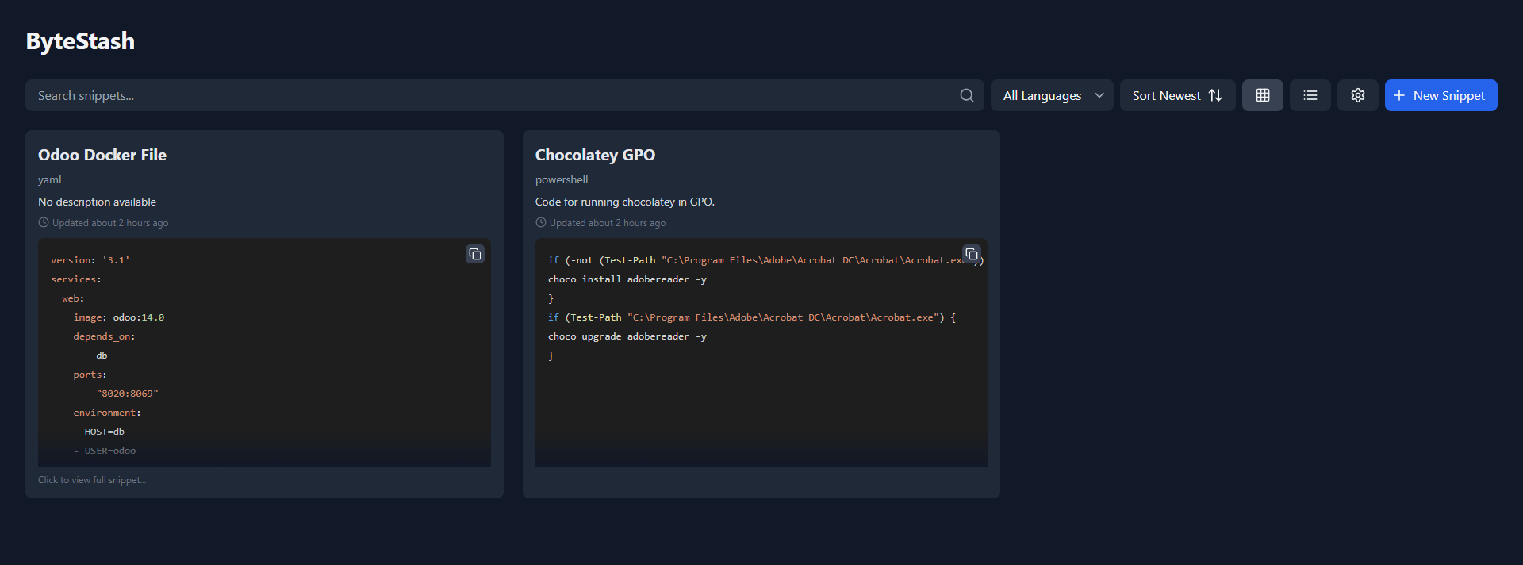Switch to grid view layout

pos(1262,95)
